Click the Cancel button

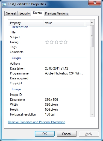[67, 134]
